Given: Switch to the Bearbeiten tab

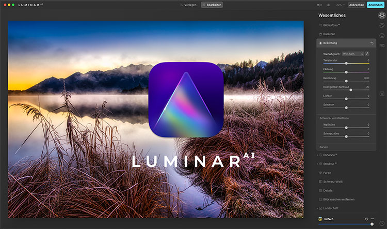Looking at the screenshot, I should point(212,5).
